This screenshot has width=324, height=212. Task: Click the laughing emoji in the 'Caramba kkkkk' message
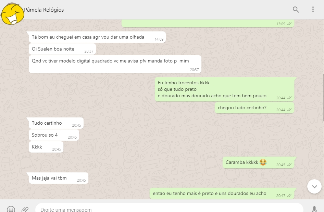pyautogui.click(x=263, y=162)
